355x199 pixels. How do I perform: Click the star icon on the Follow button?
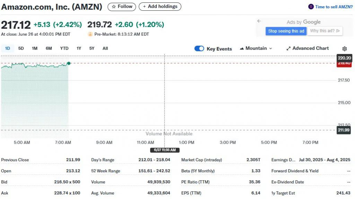coord(114,7)
